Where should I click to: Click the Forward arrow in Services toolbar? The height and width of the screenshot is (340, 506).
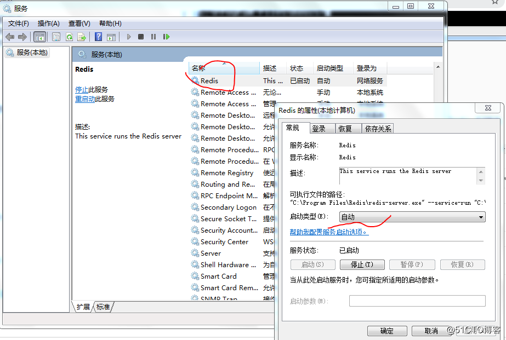pyautogui.click(x=22, y=37)
